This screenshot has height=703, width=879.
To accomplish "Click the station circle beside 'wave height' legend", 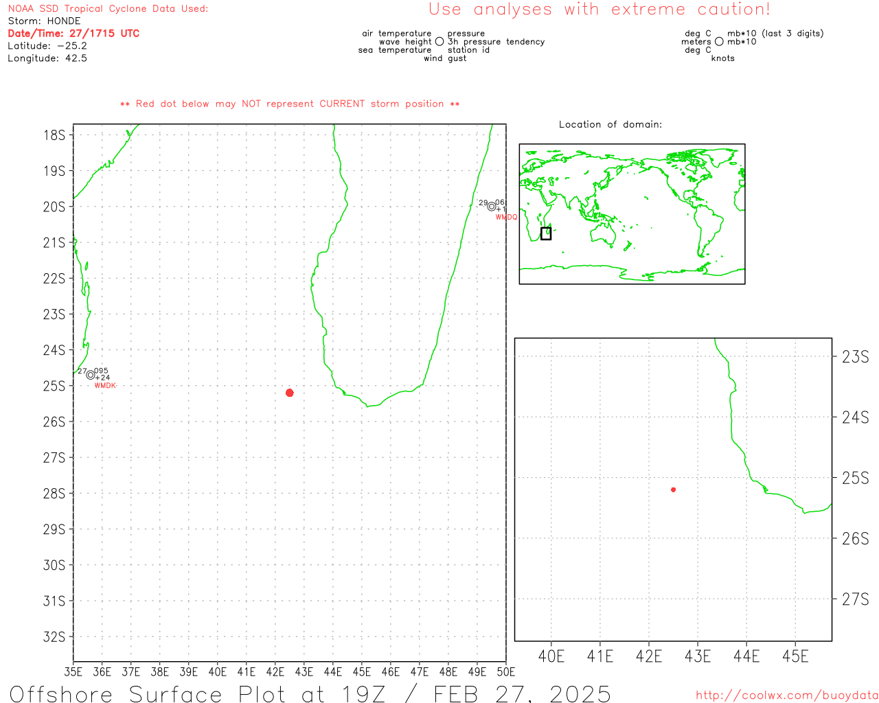I will point(439,42).
